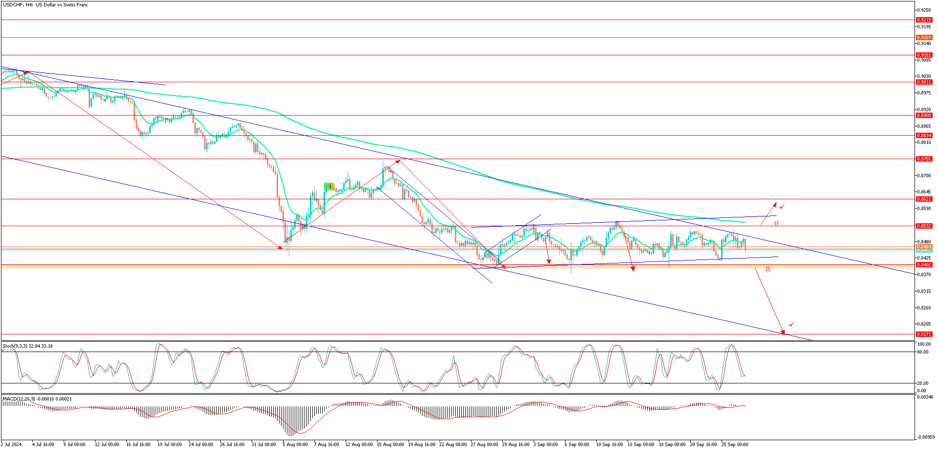Click the 0.9011 red price label

point(924,82)
